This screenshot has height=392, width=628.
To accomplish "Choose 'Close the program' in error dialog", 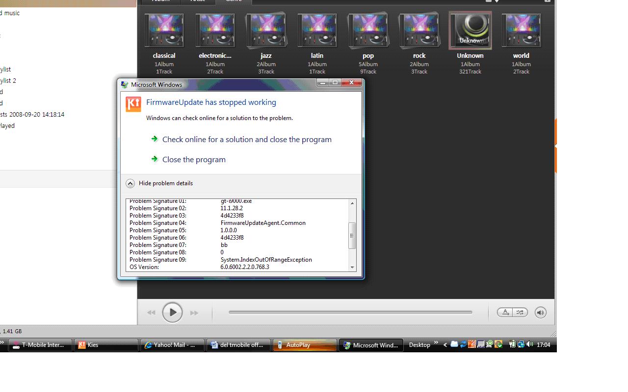I will point(194,160).
